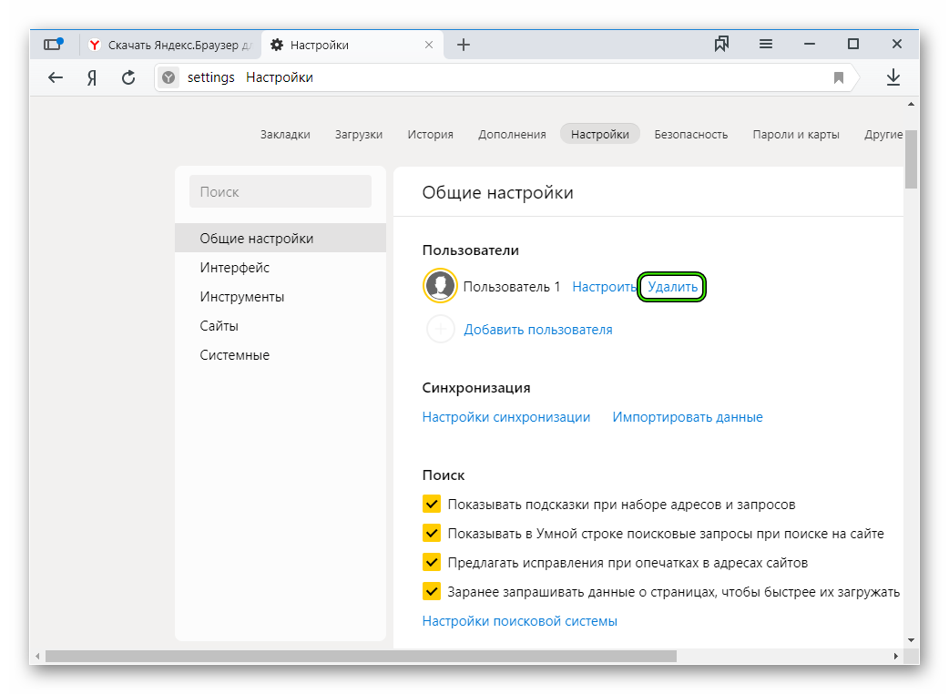Select Интерфейс in sidebar
949x694 pixels.
tap(281, 268)
